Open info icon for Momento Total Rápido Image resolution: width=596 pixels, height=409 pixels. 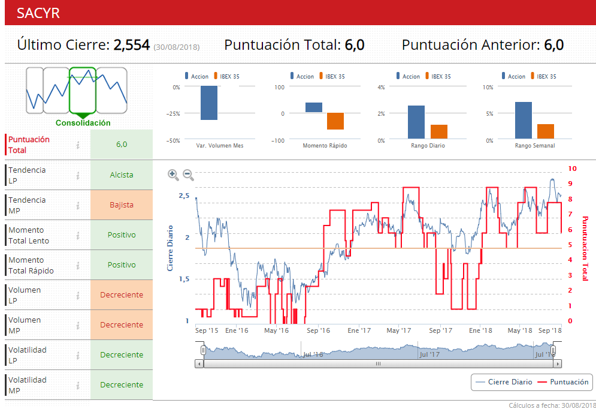coord(77,266)
